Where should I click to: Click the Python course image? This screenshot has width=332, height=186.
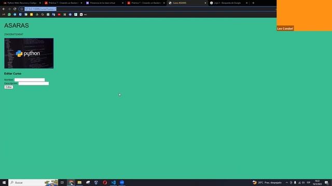pos(29,53)
